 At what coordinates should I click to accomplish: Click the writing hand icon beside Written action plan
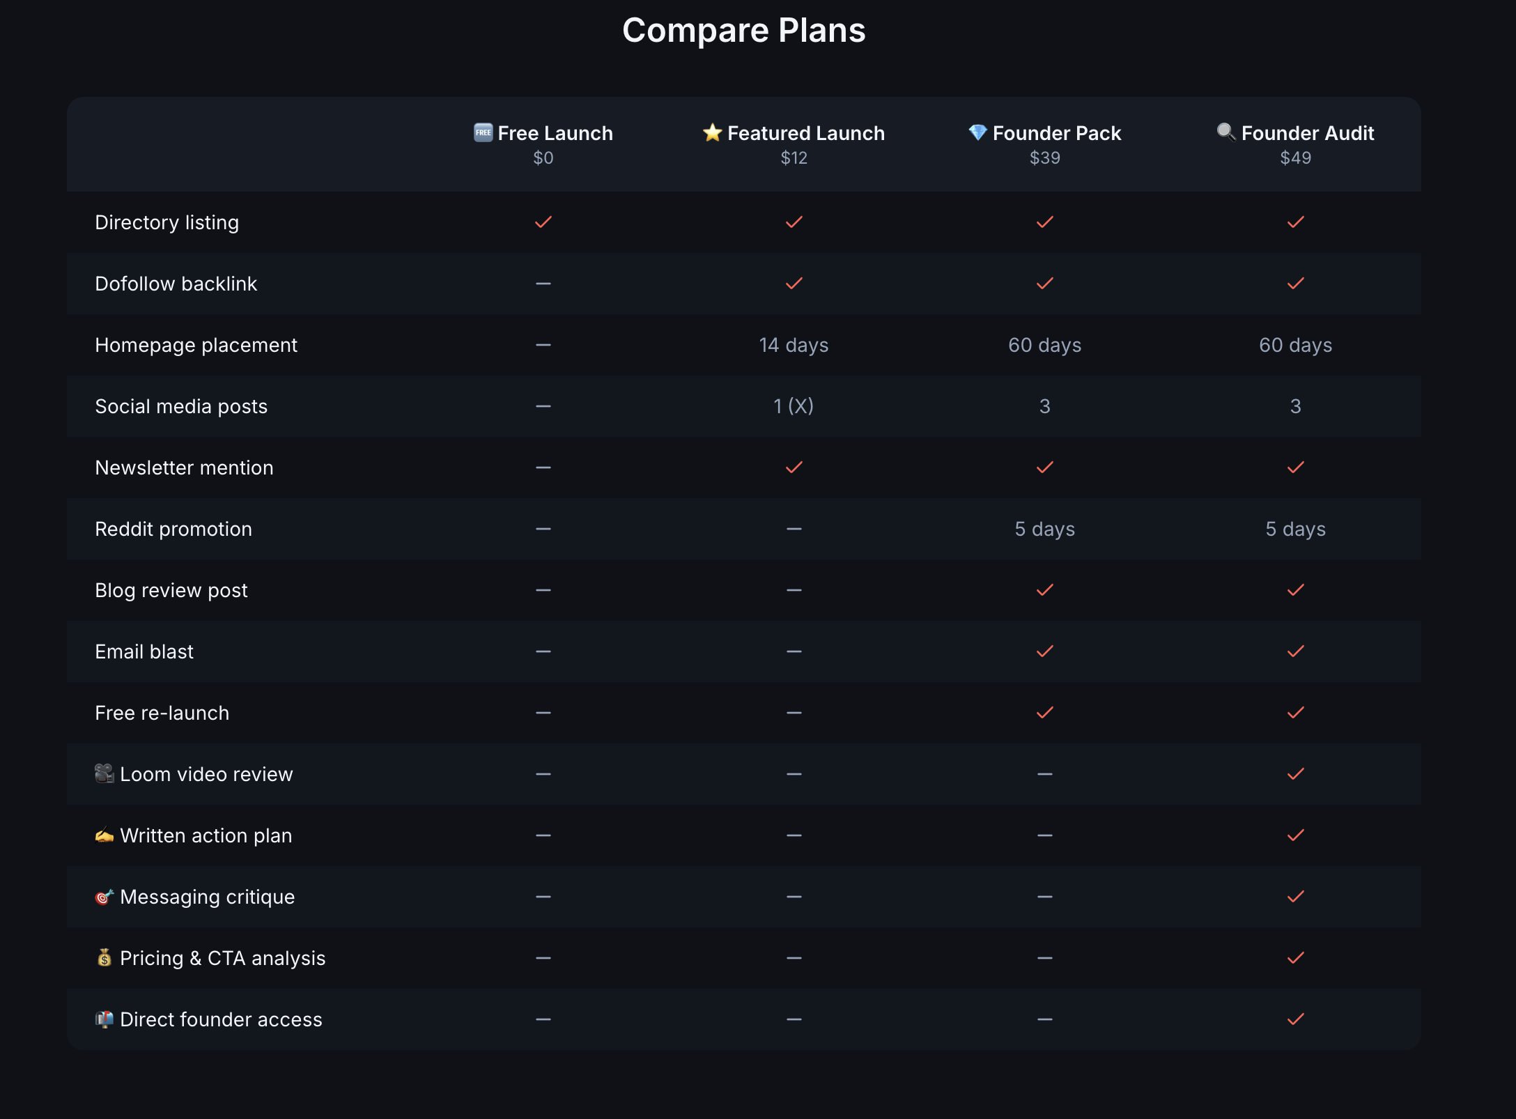[105, 835]
